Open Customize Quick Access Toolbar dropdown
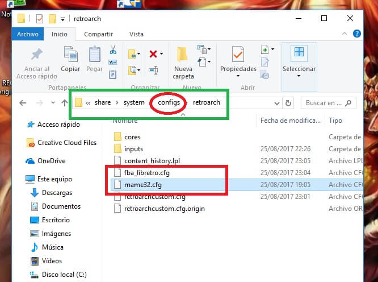 click(62, 19)
